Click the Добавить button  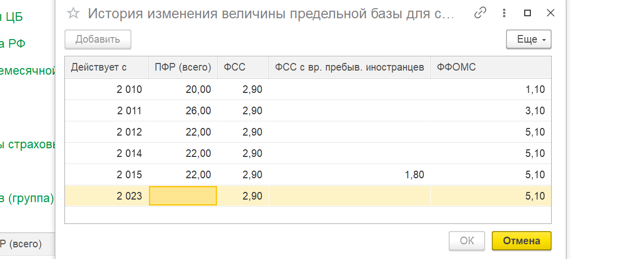point(98,40)
